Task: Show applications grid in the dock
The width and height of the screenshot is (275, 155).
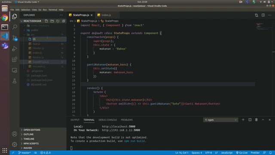Action: (5, 150)
